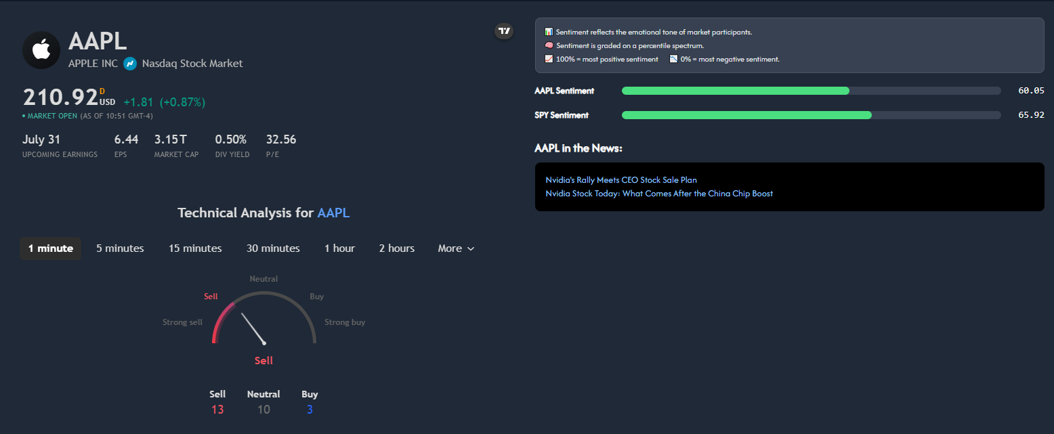
Task: Click the Apple logo icon
Action: click(x=42, y=49)
